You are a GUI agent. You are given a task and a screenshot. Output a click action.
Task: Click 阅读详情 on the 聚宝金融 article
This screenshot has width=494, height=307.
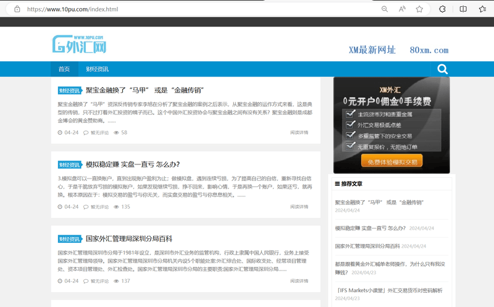[x=299, y=132]
